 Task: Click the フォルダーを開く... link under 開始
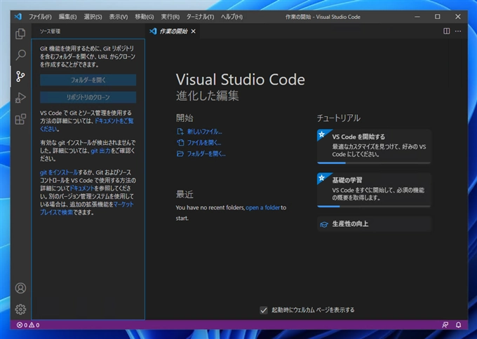(206, 153)
